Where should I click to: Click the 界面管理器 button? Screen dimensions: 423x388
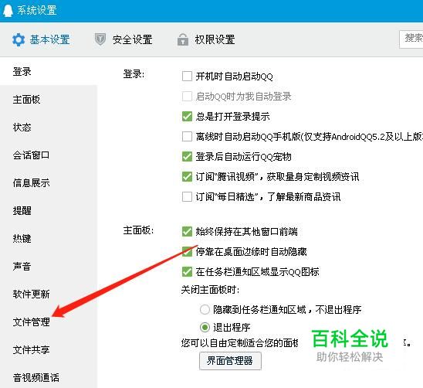(230, 361)
